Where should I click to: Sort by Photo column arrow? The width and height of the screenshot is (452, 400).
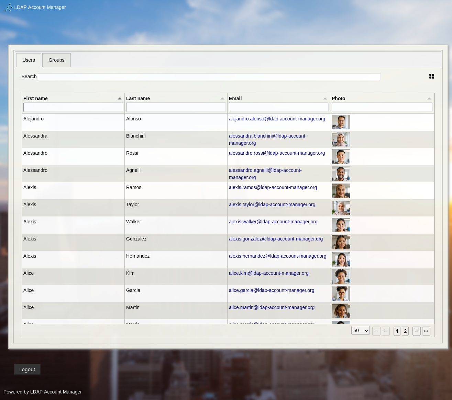pos(429,98)
